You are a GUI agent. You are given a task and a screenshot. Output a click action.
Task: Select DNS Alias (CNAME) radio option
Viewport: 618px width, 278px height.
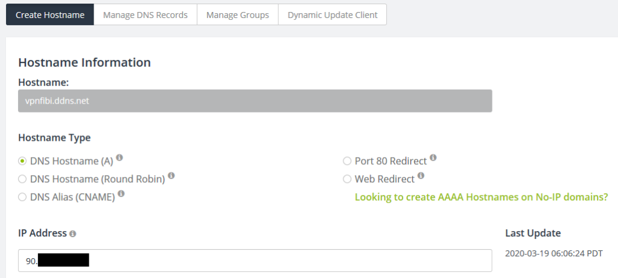click(22, 197)
